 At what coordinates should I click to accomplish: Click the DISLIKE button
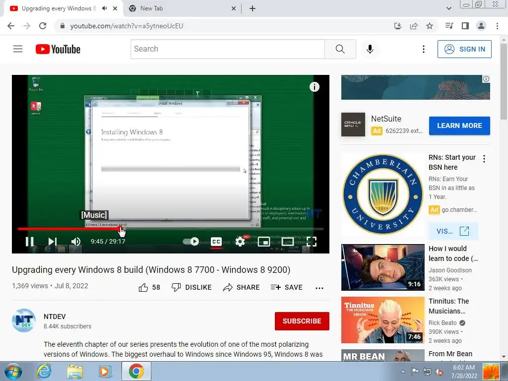tap(191, 287)
